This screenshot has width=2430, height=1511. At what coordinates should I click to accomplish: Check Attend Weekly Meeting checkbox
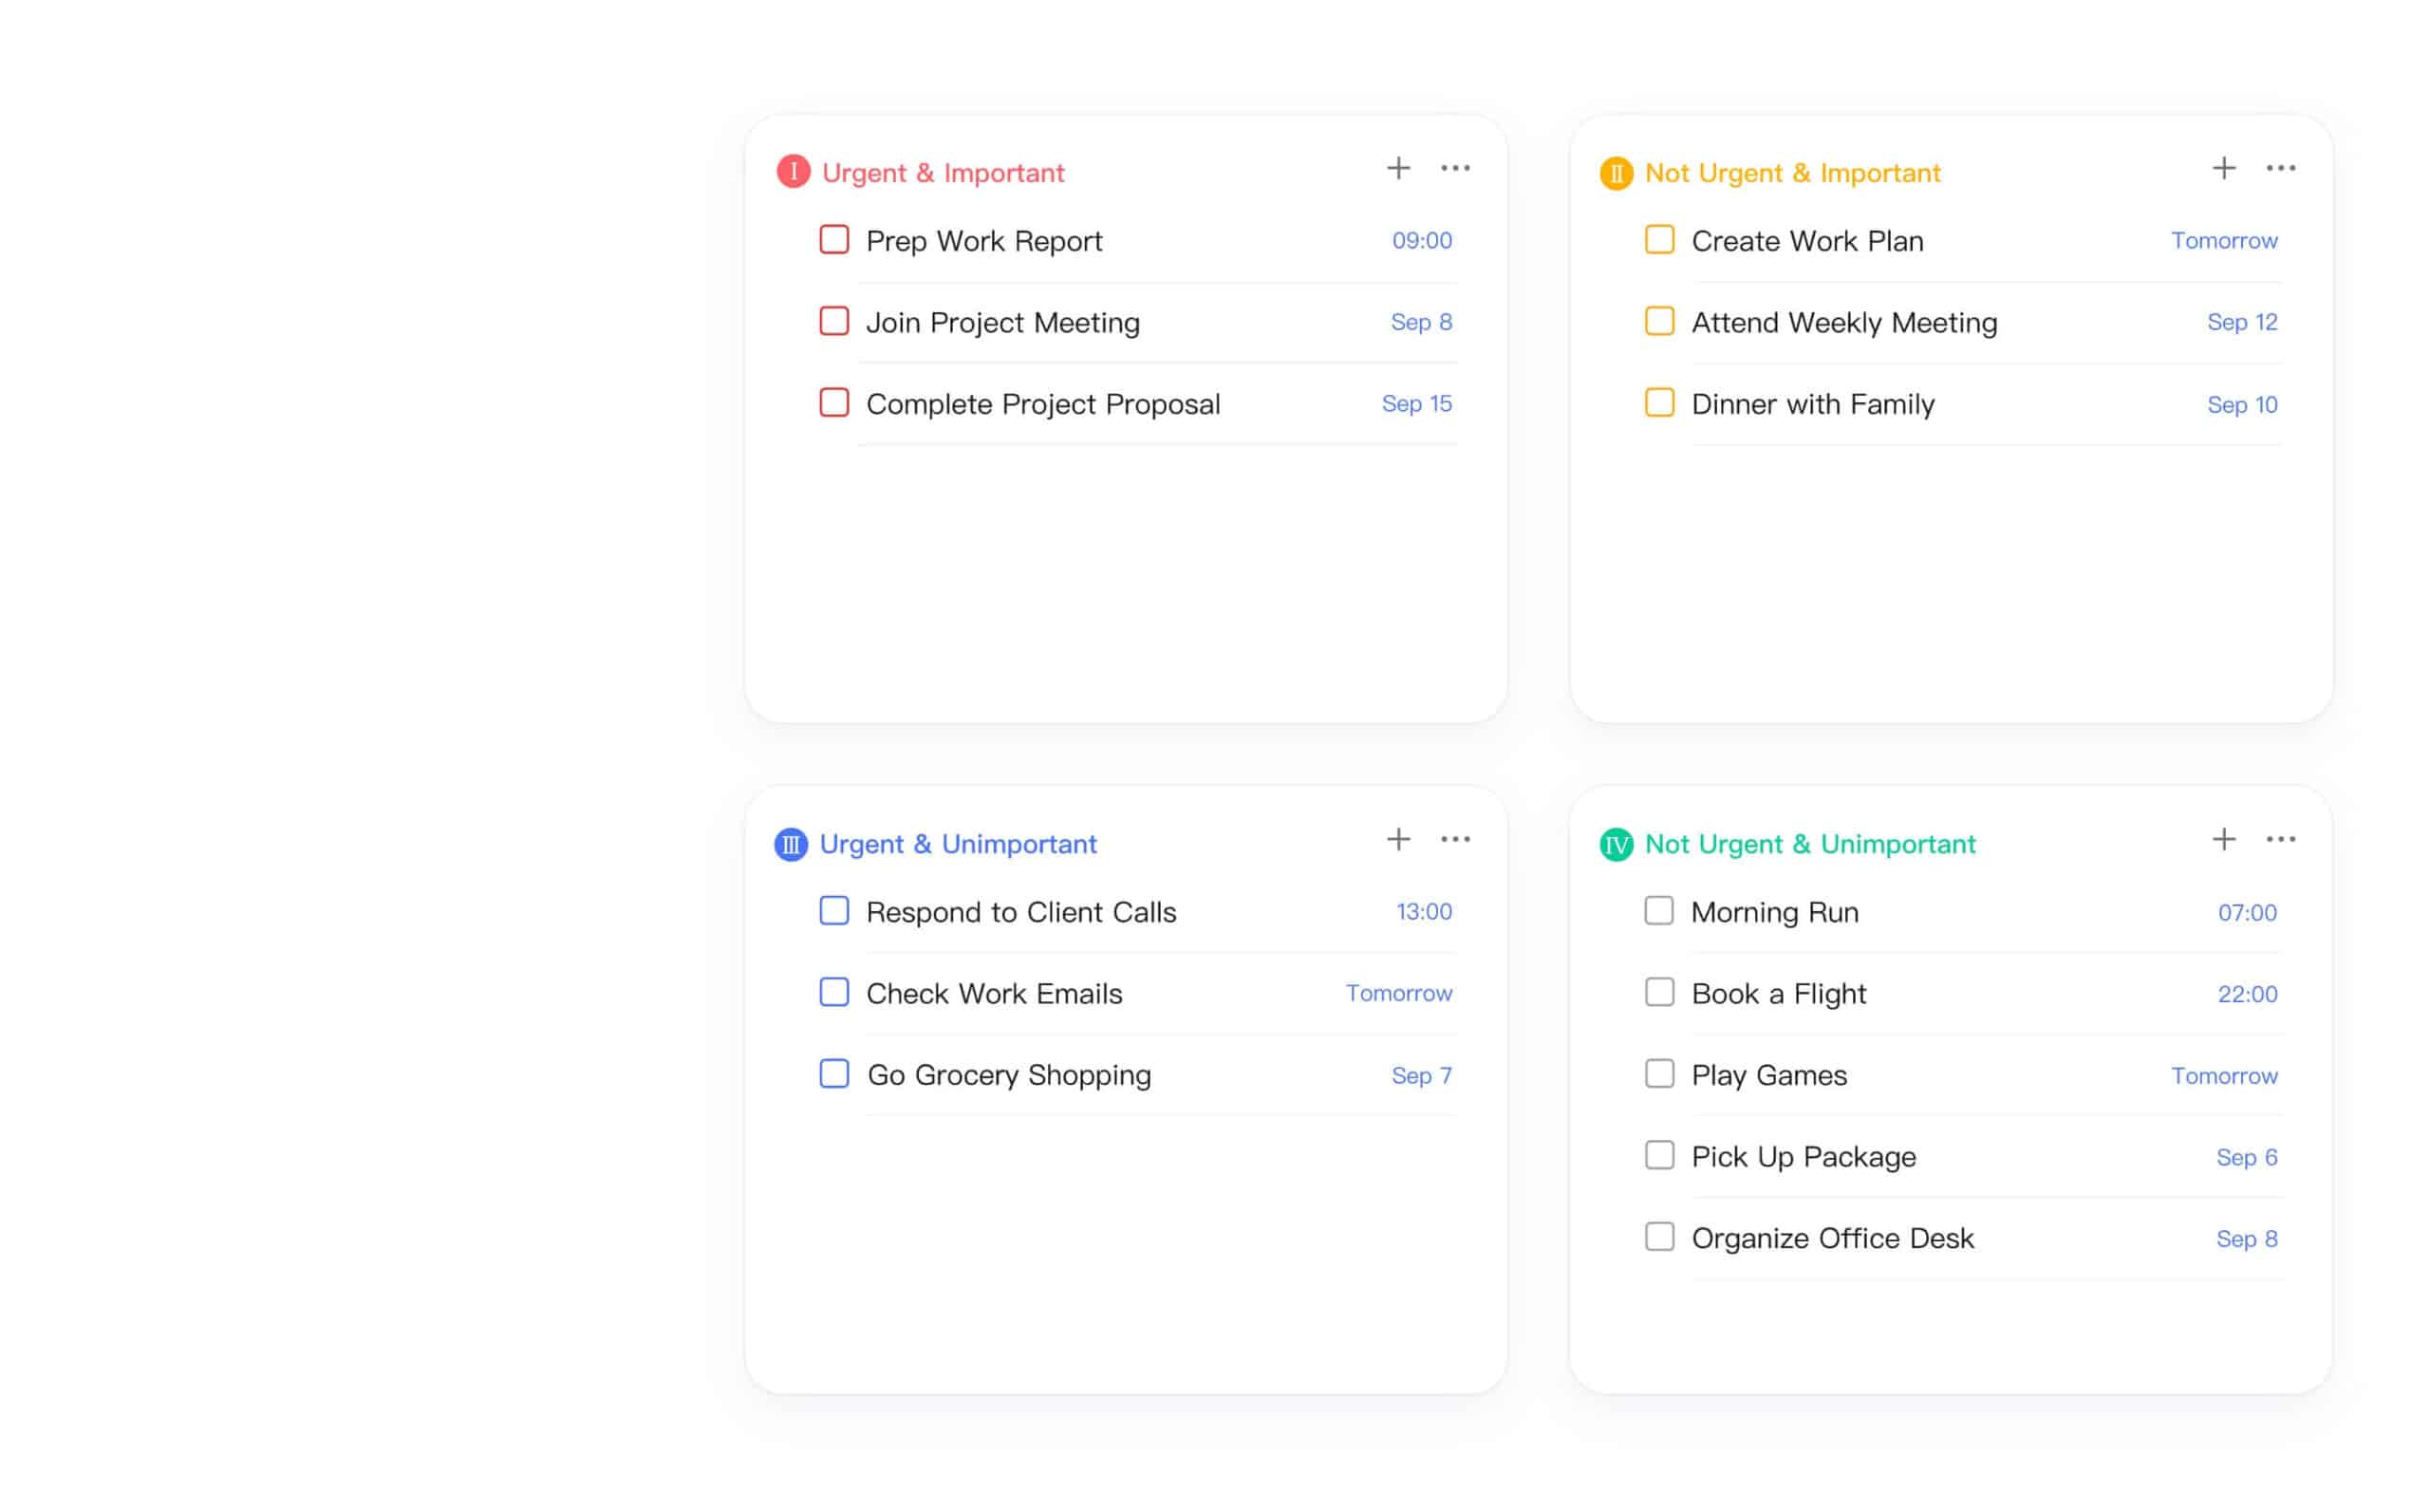(x=1659, y=321)
